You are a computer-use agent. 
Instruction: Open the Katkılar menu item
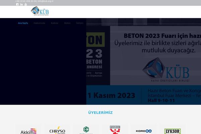(55, 23)
